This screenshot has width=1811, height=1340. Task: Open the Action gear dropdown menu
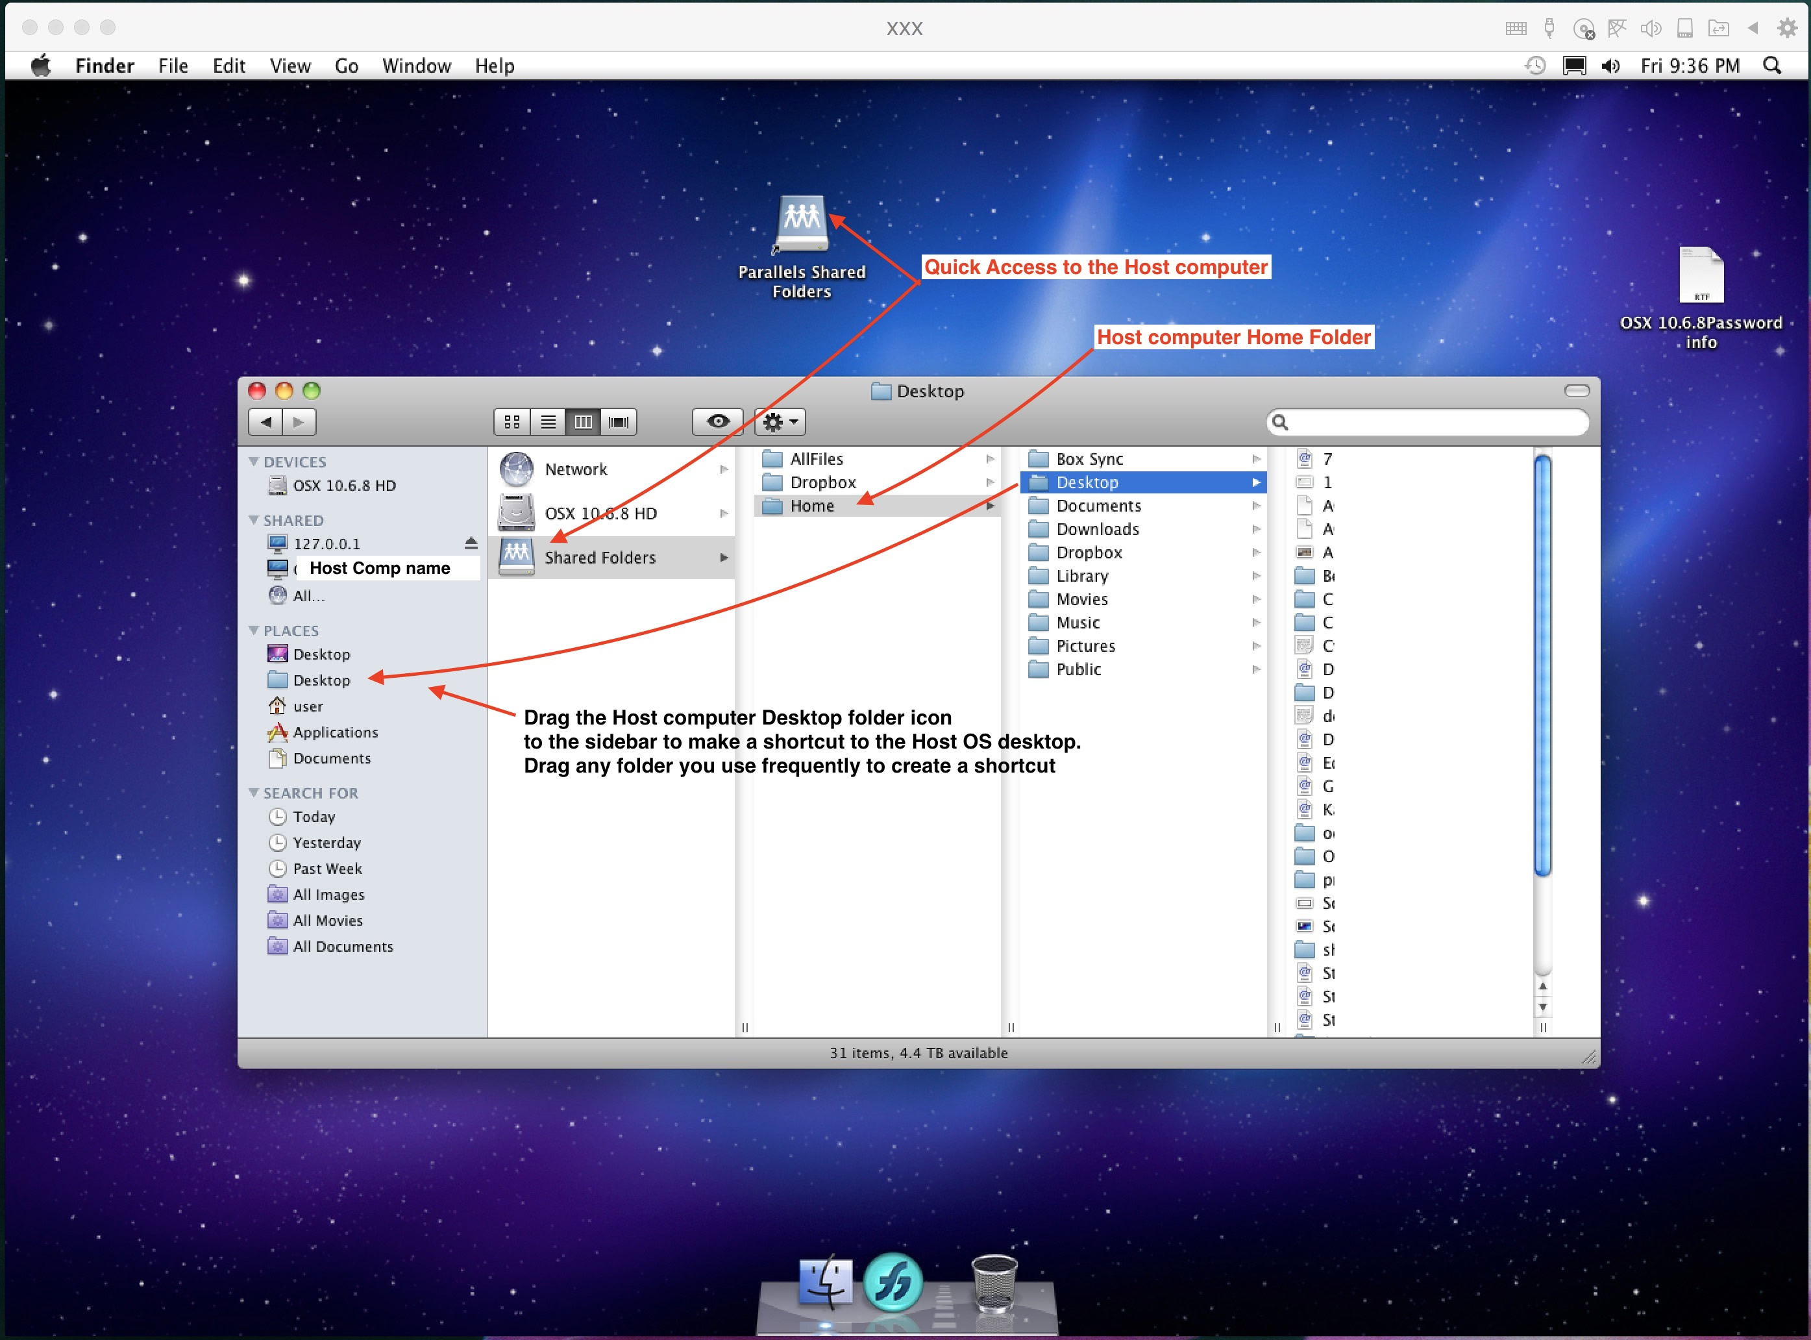780,422
